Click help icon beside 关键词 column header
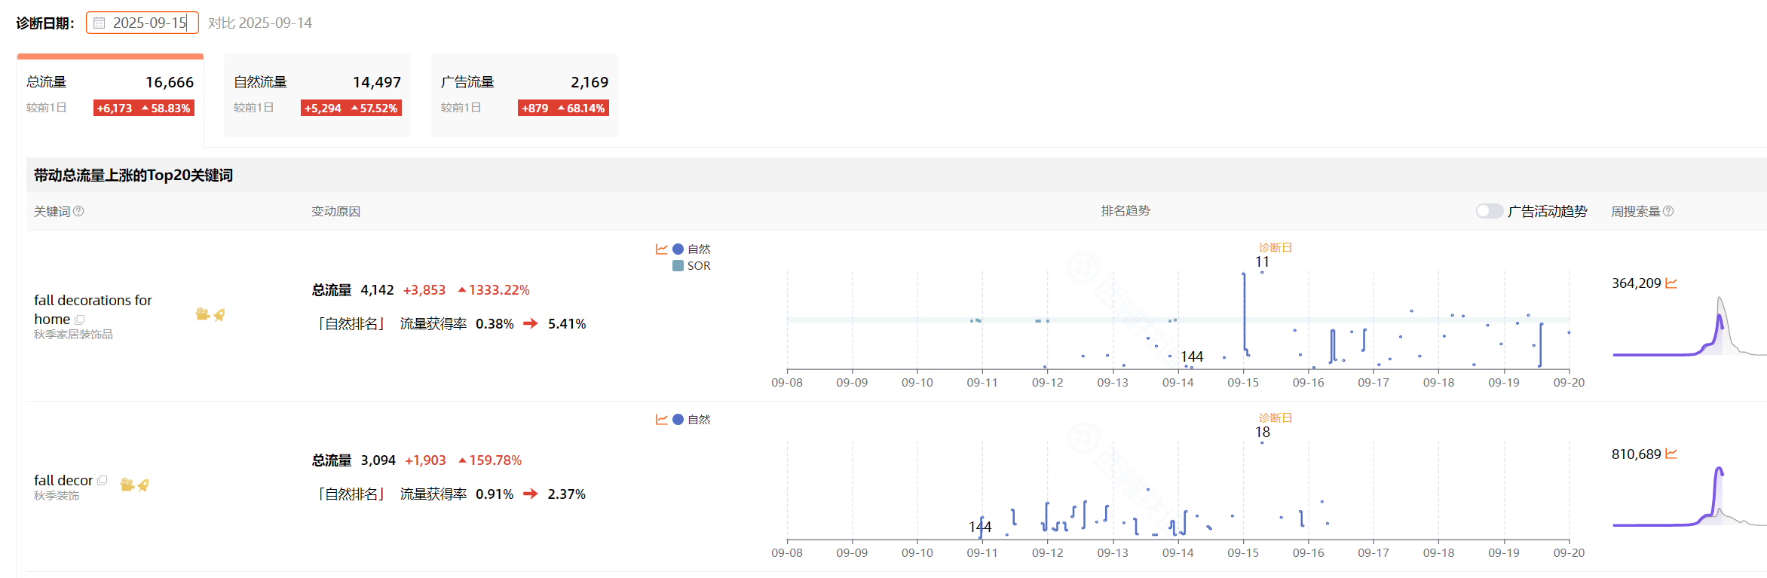Image resolution: width=1767 pixels, height=578 pixels. point(78,211)
